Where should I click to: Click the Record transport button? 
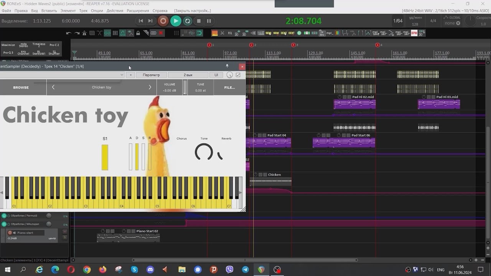click(163, 21)
